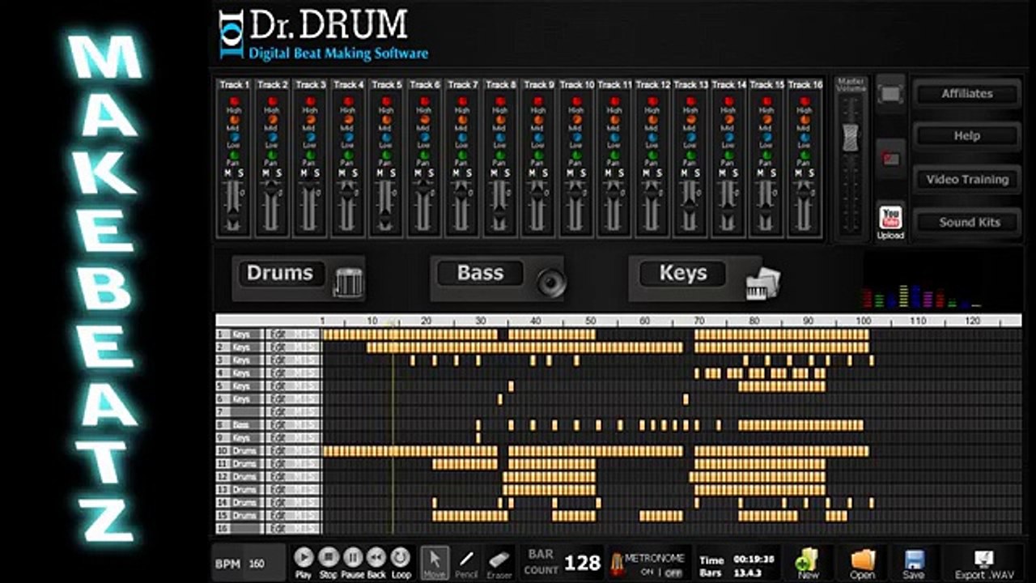Viewport: 1036px width, 583px height.
Task: Click the Master Volume slider handle
Action: tap(850, 138)
